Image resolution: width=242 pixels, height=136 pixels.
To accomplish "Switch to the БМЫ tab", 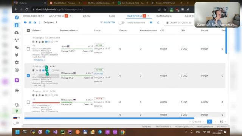I will (x=112, y=16).
